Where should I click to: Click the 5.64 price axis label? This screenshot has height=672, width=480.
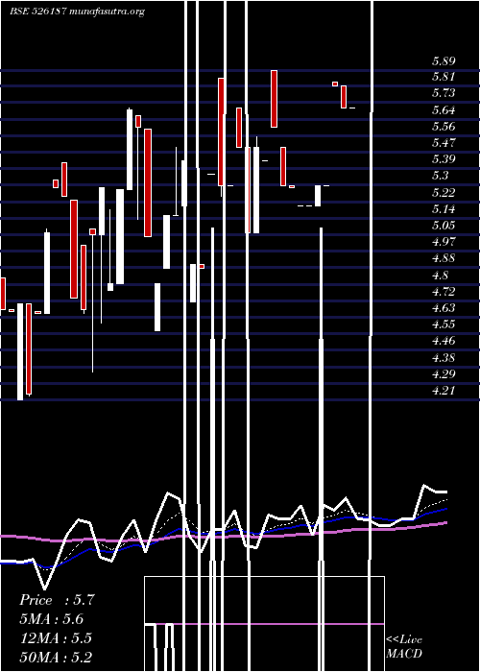coord(444,110)
